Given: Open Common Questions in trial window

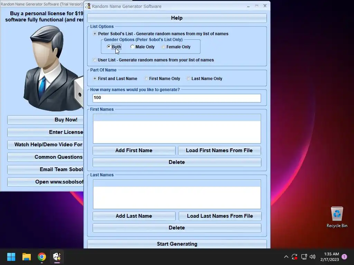Looking at the screenshot, I should [45, 157].
